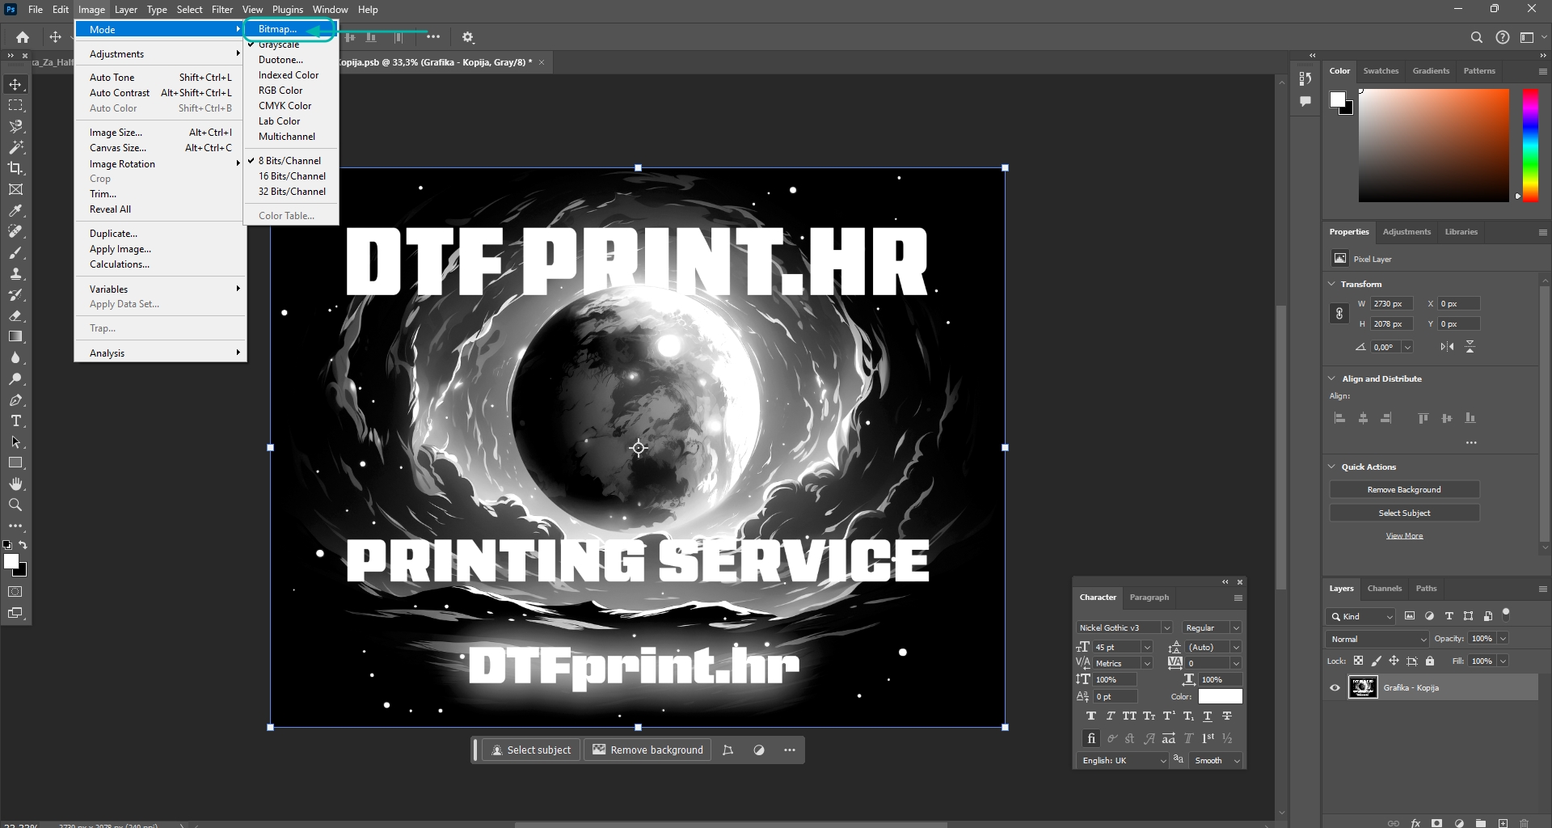Select the Lasso tool
The height and width of the screenshot is (828, 1552).
[x=15, y=126]
